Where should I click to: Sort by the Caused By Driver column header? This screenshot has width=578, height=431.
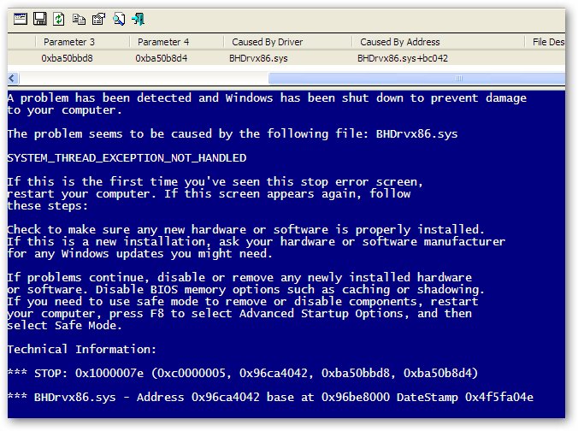click(x=287, y=42)
